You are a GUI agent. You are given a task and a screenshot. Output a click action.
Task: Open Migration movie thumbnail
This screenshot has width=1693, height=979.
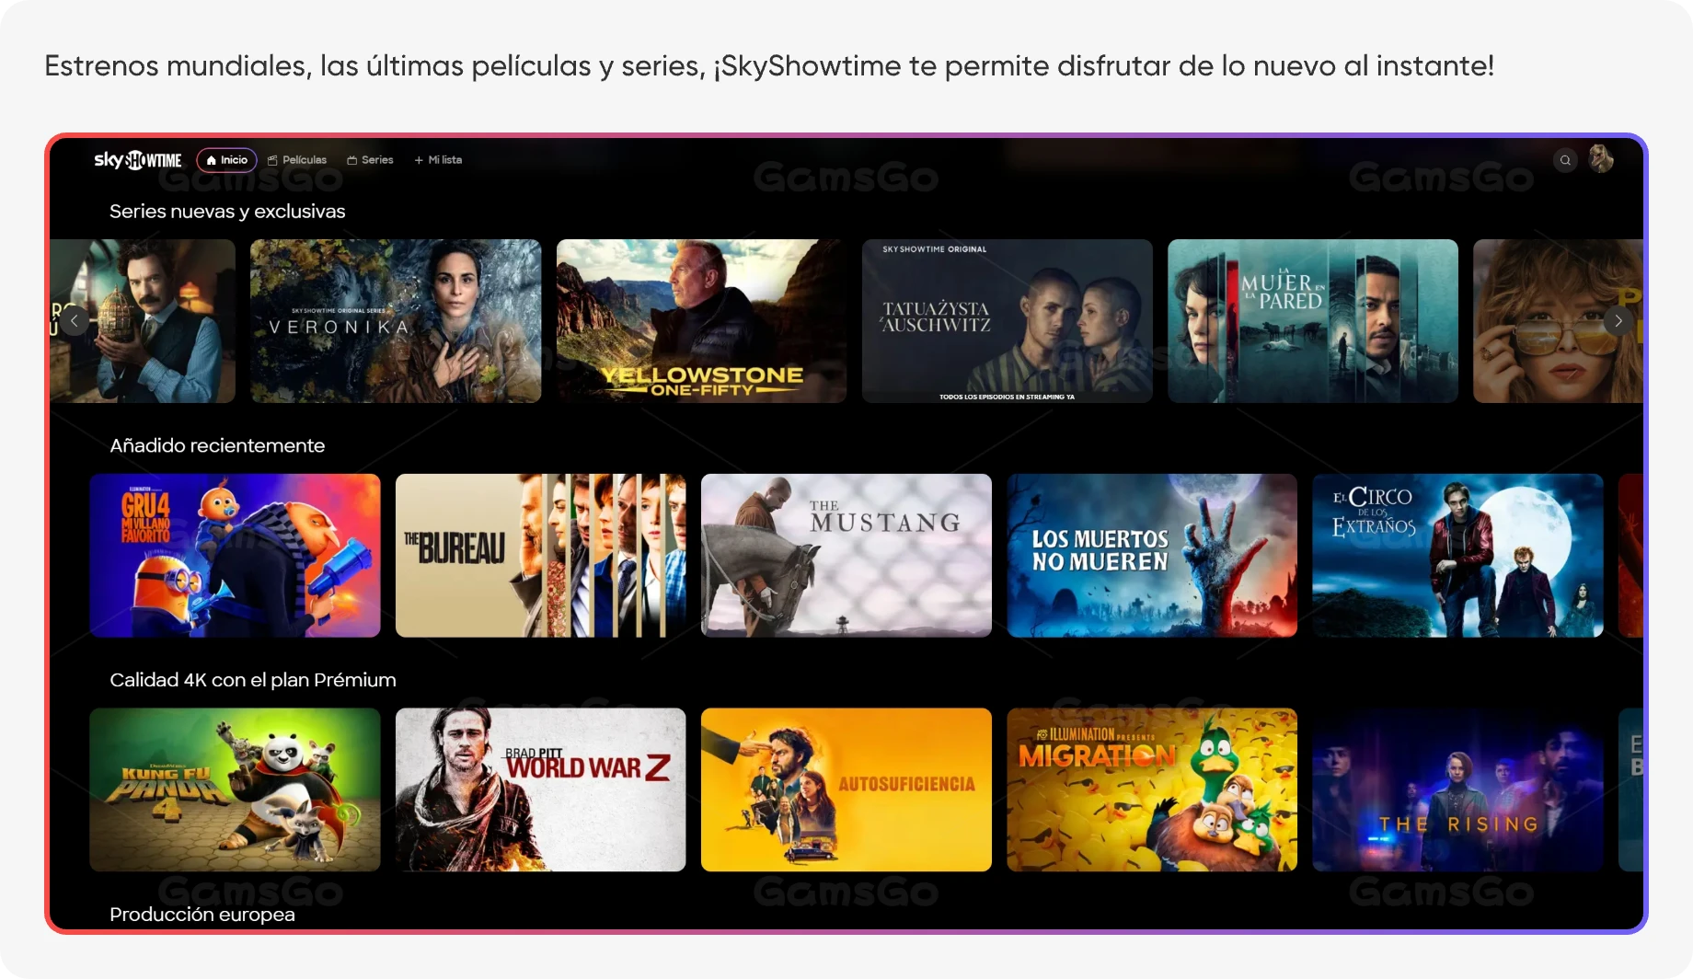tap(1152, 789)
